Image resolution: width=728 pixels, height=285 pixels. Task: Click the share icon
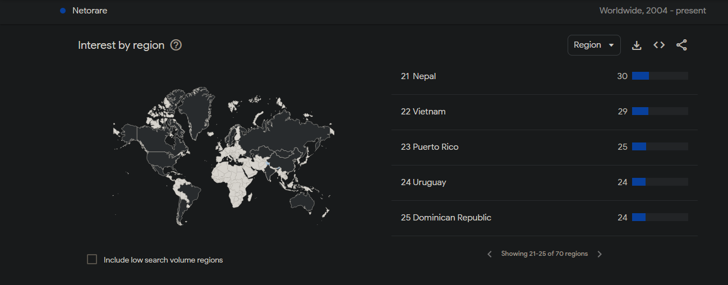click(x=681, y=45)
